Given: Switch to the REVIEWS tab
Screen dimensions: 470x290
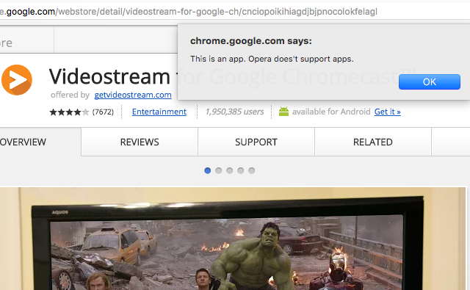Looking at the screenshot, I should point(140,142).
